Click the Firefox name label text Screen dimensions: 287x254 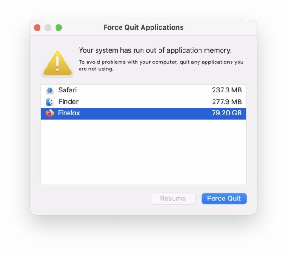click(69, 113)
